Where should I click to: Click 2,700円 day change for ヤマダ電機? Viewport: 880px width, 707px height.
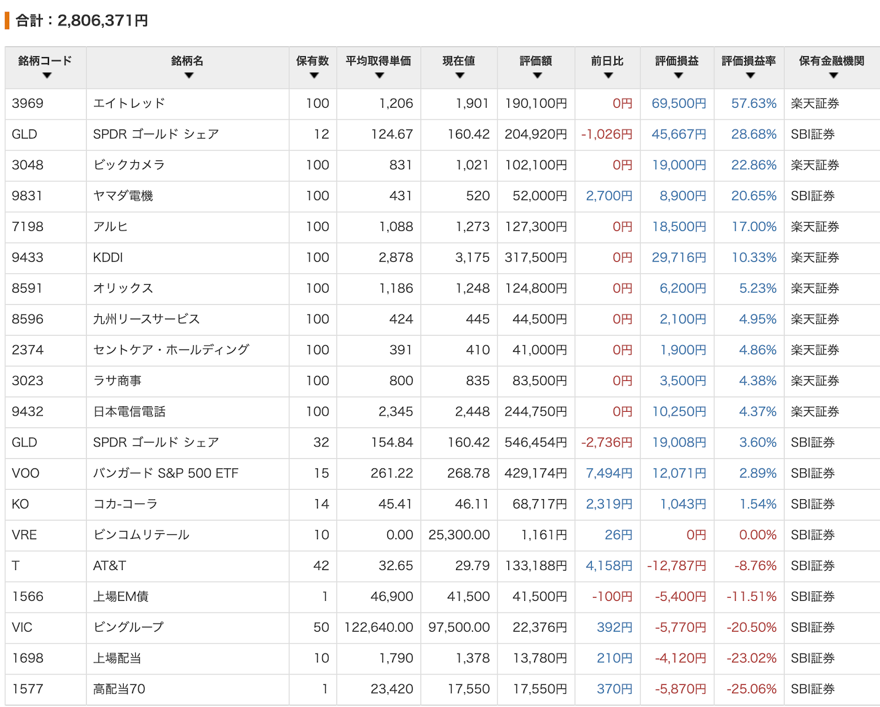tap(609, 196)
